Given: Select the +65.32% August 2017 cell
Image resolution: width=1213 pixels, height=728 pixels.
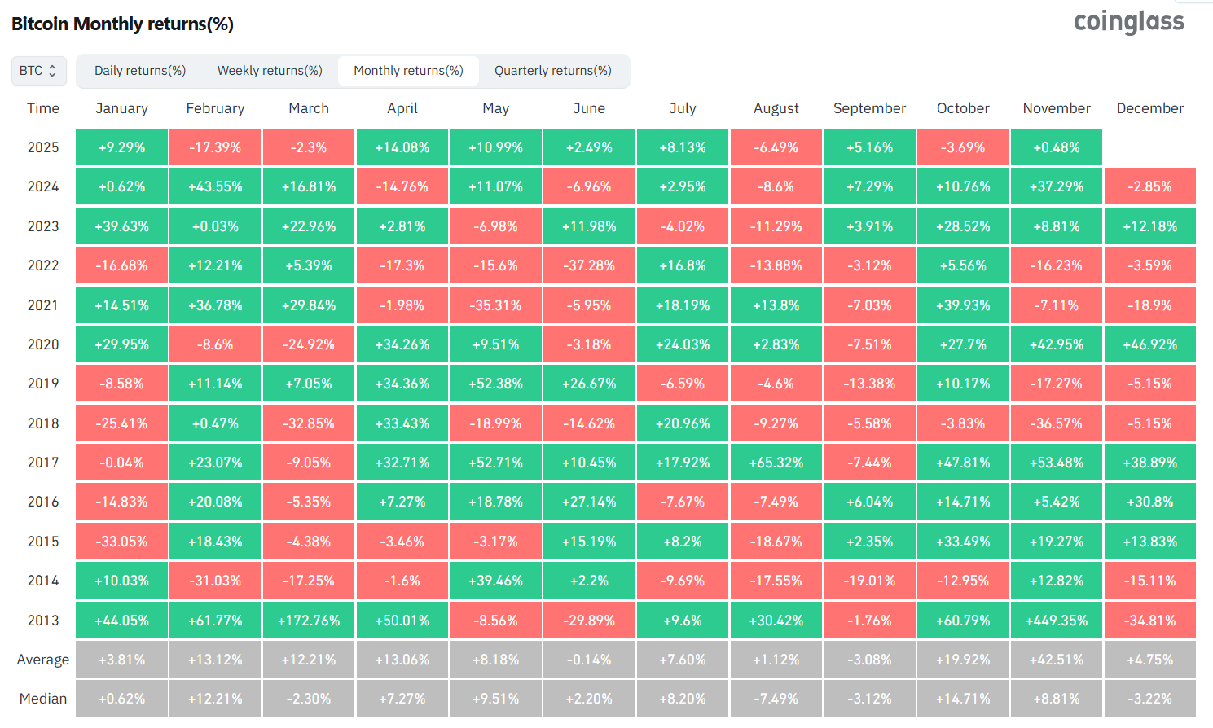Looking at the screenshot, I should tap(776, 463).
